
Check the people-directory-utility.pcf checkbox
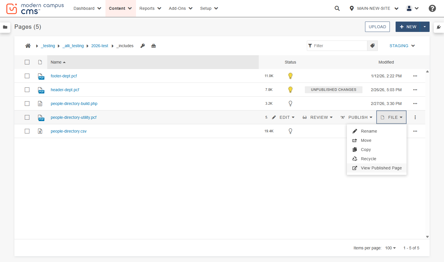click(27, 117)
